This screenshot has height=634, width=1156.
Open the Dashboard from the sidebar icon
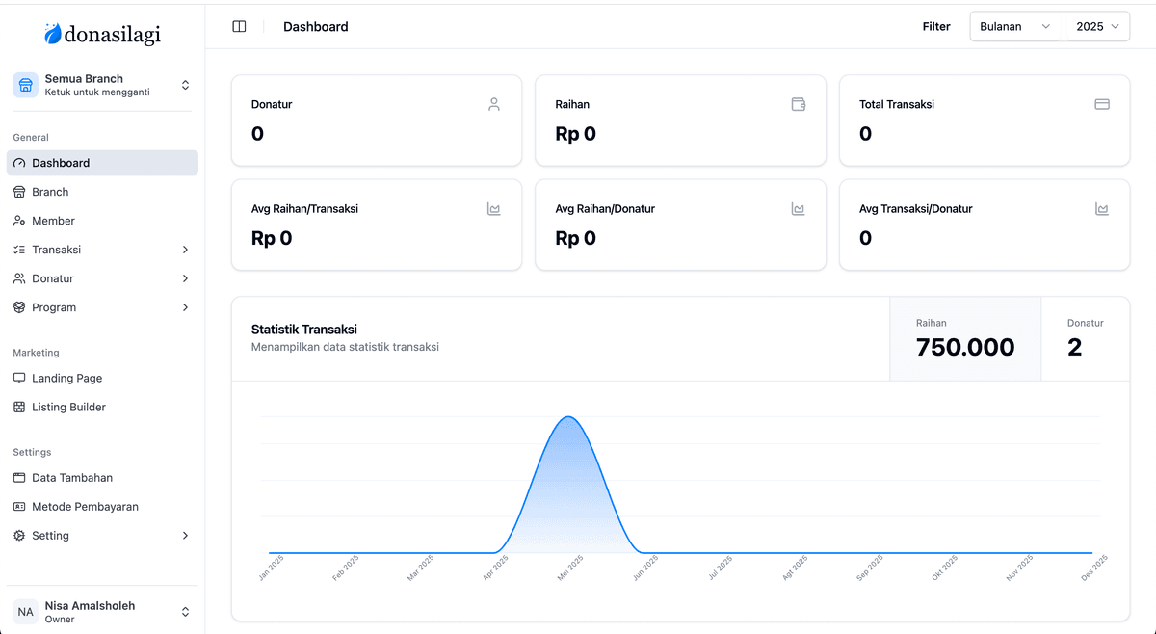click(20, 162)
